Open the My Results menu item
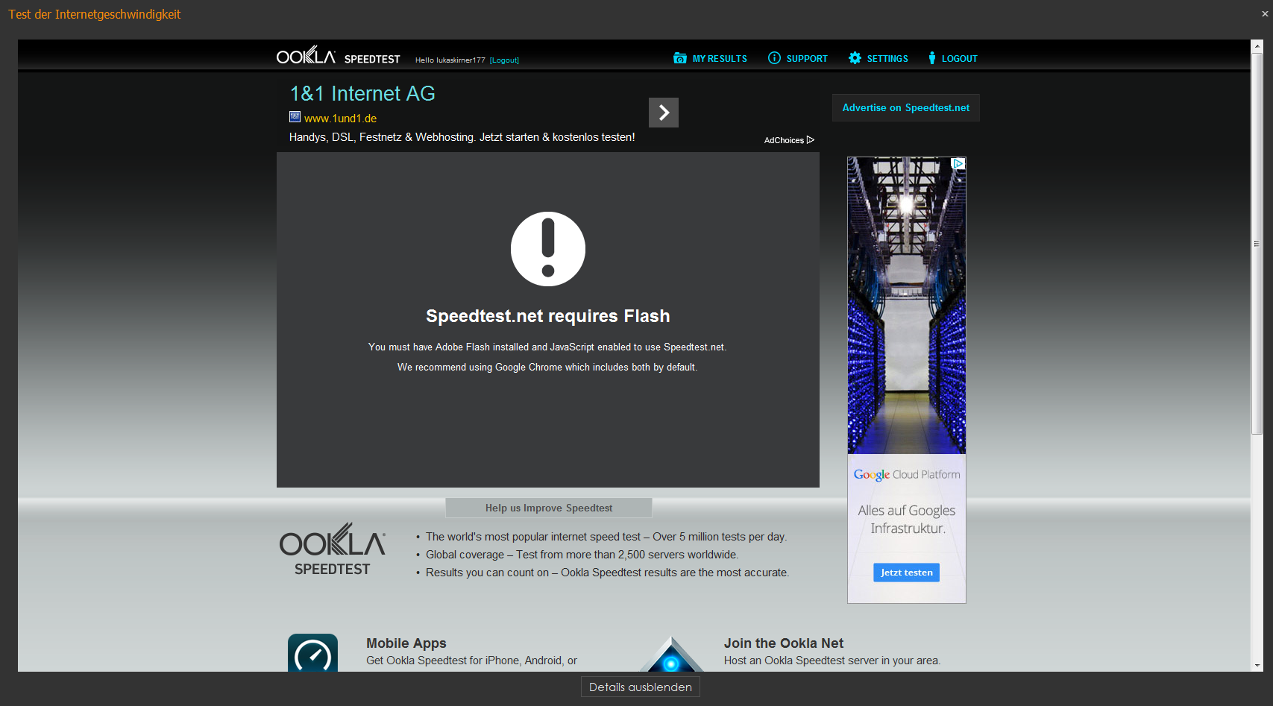This screenshot has height=706, width=1273. (720, 59)
